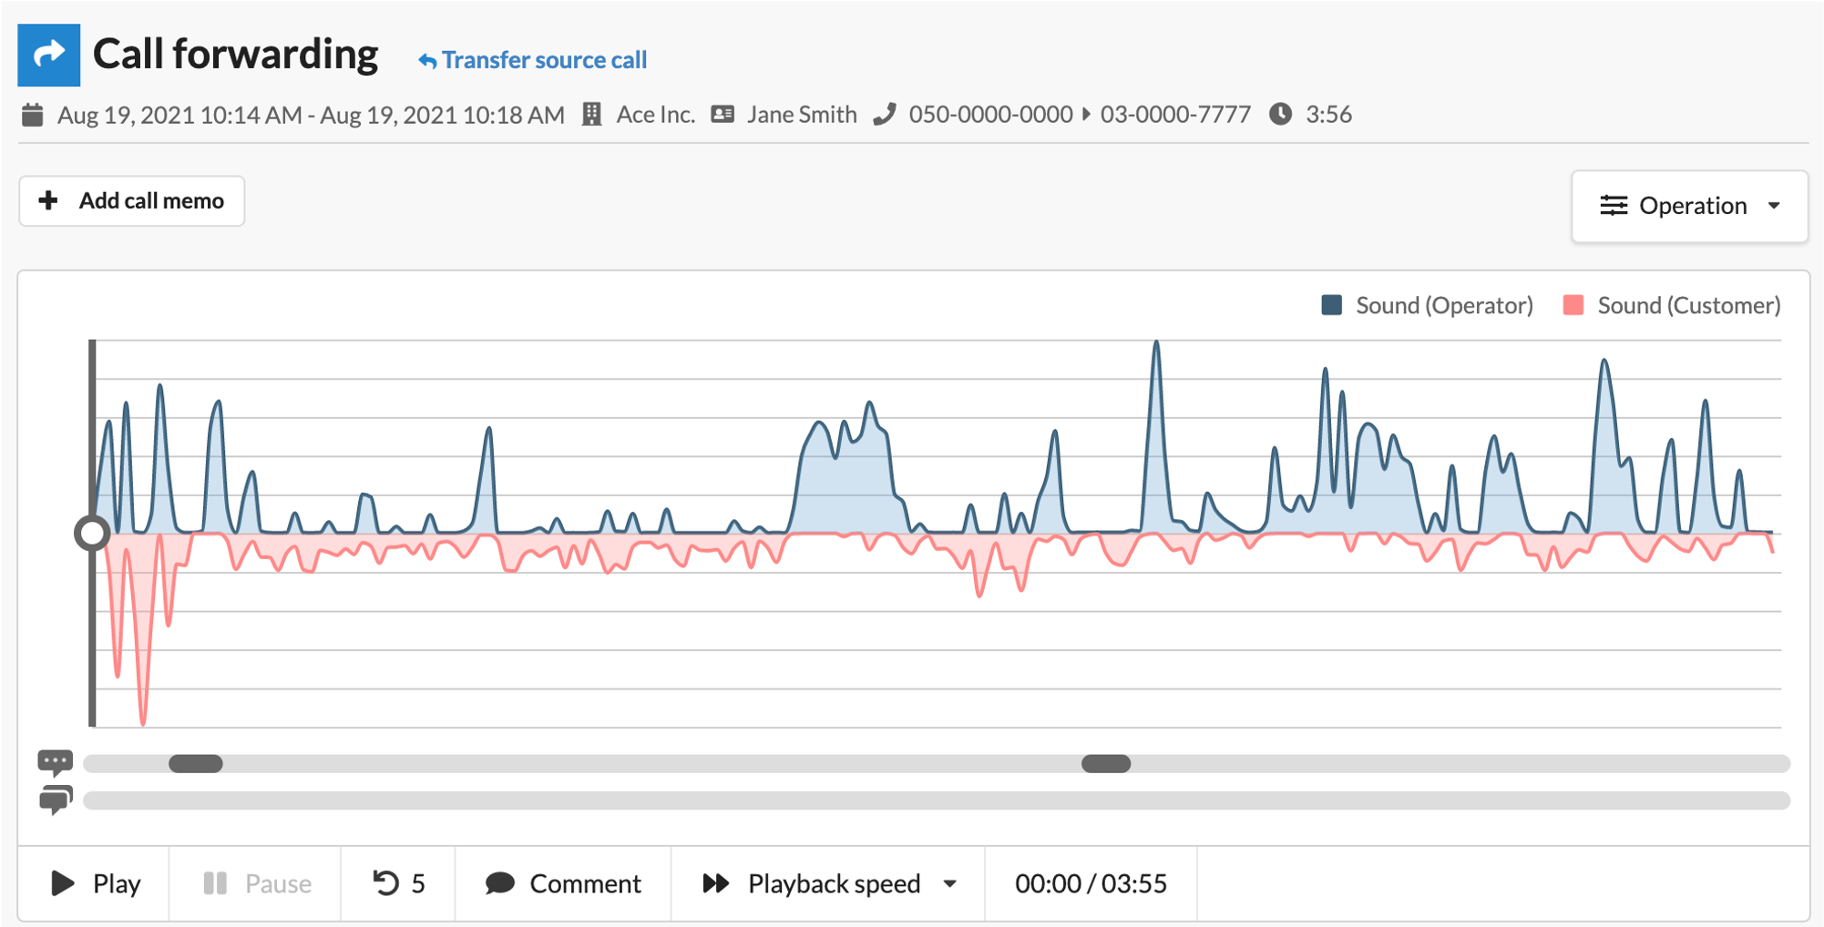The width and height of the screenshot is (1824, 927).
Task: Open the Playback speed dropdown
Action: tap(828, 883)
